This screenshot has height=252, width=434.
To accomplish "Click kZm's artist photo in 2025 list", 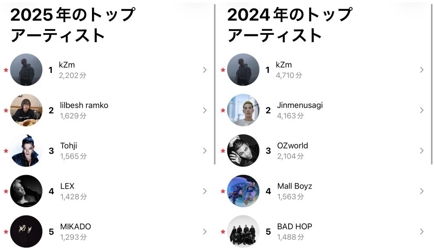I will [26, 70].
